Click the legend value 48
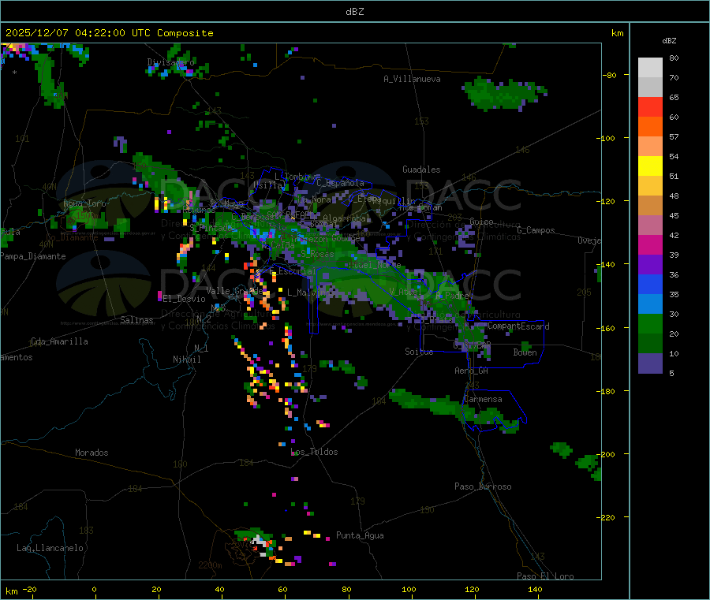 click(x=674, y=196)
